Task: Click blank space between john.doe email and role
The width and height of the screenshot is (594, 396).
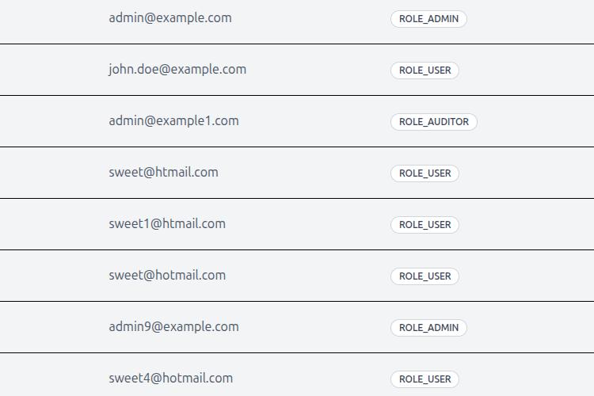Action: click(x=318, y=70)
